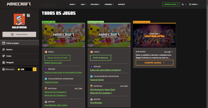Click the Minecraft Java Edition banner image
The height and width of the screenshot is (108, 208).
click(63, 35)
